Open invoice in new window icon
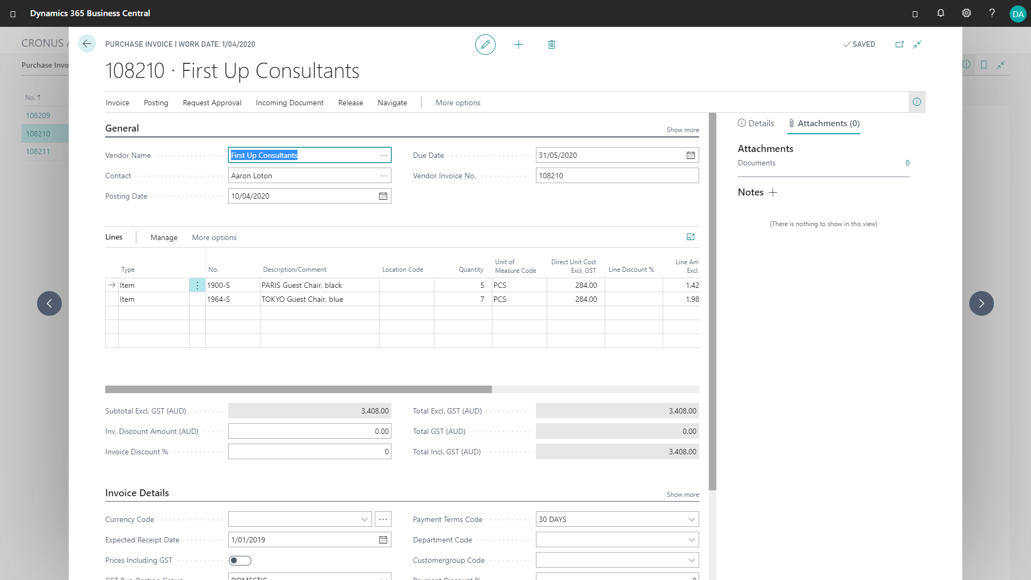Screen dimensions: 1031x580 point(899,45)
